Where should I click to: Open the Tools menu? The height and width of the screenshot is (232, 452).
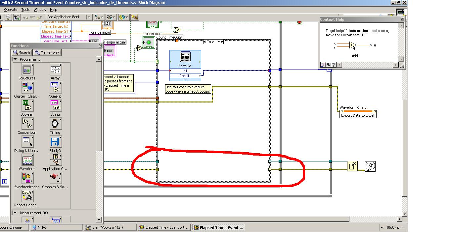pyautogui.click(x=25, y=10)
